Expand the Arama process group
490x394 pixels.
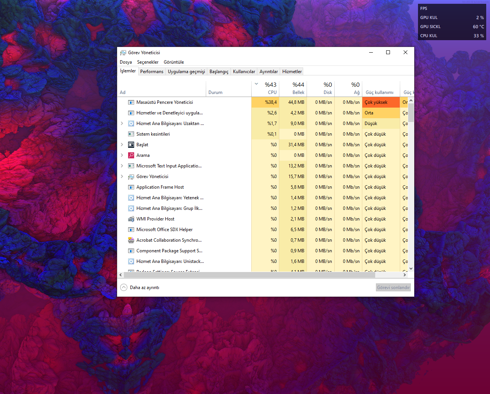click(122, 155)
